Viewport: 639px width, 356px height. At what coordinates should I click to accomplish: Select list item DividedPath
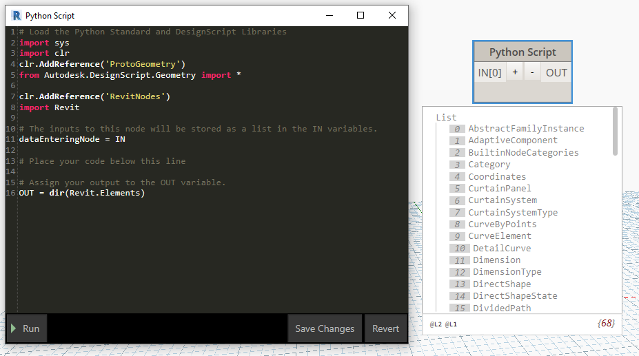pyautogui.click(x=502, y=308)
